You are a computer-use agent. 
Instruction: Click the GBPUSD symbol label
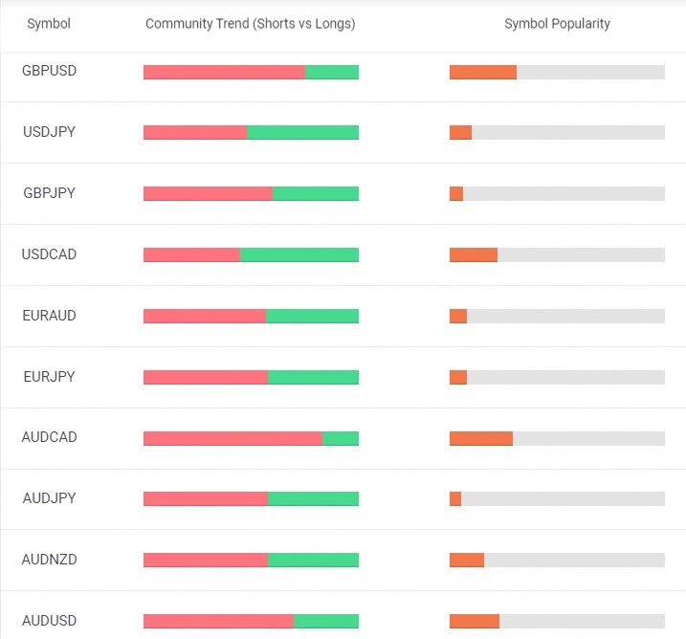tap(49, 71)
